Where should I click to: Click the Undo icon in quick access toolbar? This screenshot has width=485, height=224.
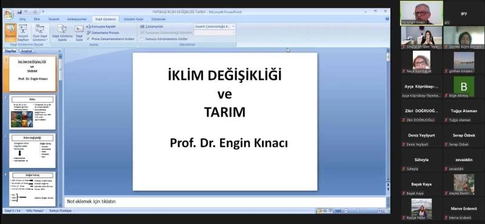point(26,12)
